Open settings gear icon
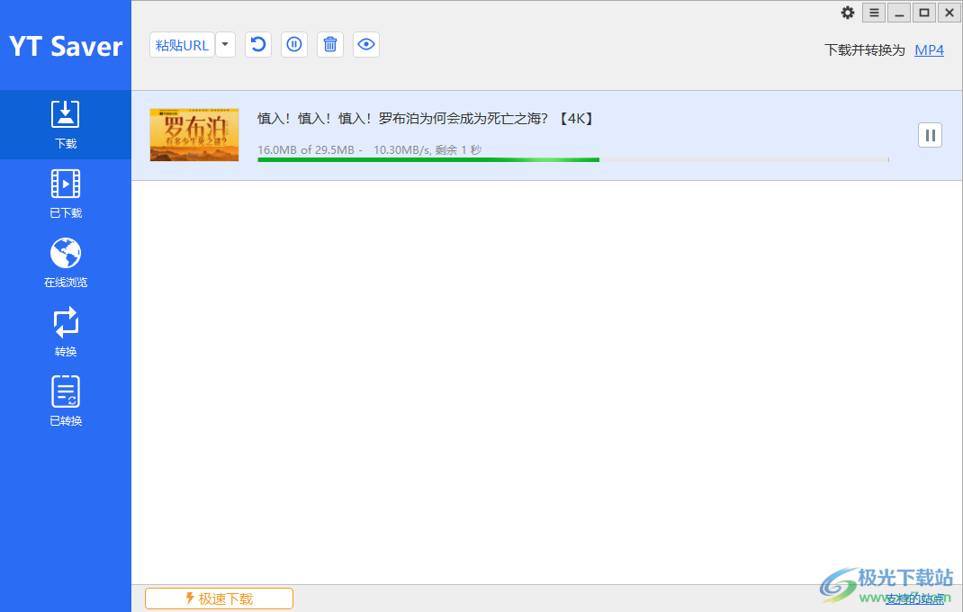This screenshot has width=963, height=612. (848, 13)
